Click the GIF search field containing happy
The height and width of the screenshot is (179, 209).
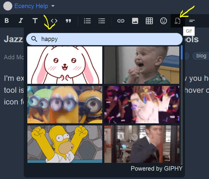(104, 39)
